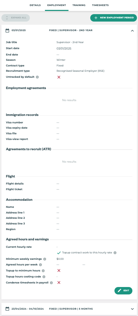Toggle the Topup to minimum hours cross
Viewport: 138px width, 316px height.
pos(59,270)
